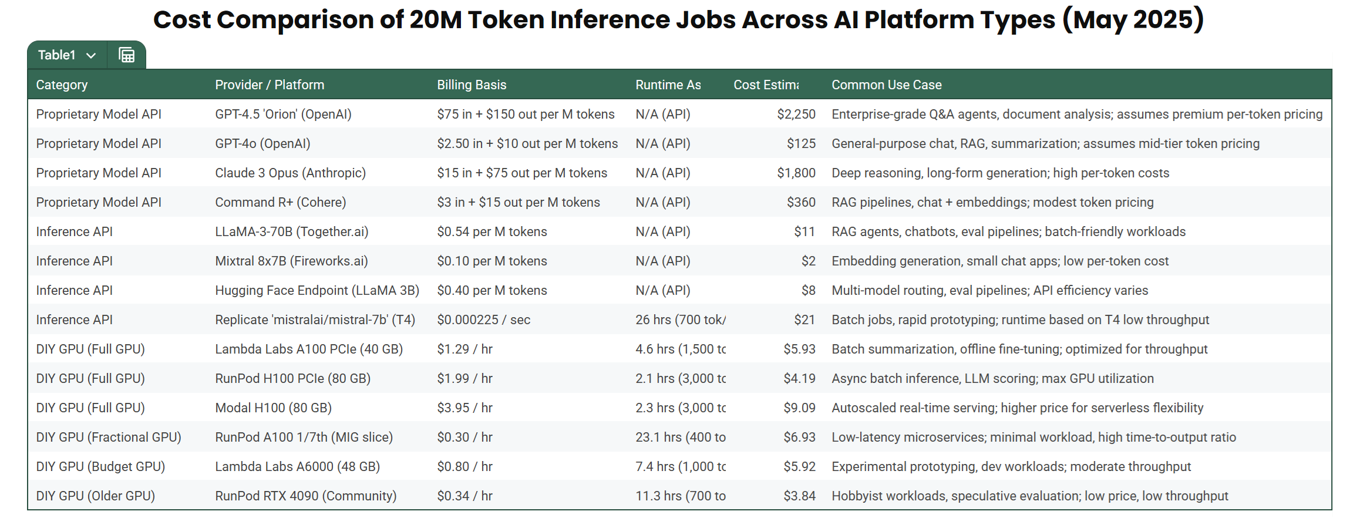Click the 4.6 hrs runtime cell
The width and height of the screenshot is (1357, 528).
click(x=681, y=349)
